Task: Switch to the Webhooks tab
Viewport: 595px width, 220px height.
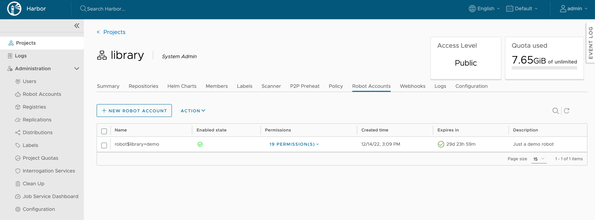Action: (412, 86)
